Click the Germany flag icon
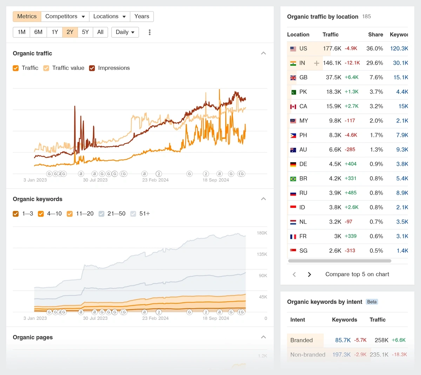This screenshot has width=421, height=375. click(293, 164)
